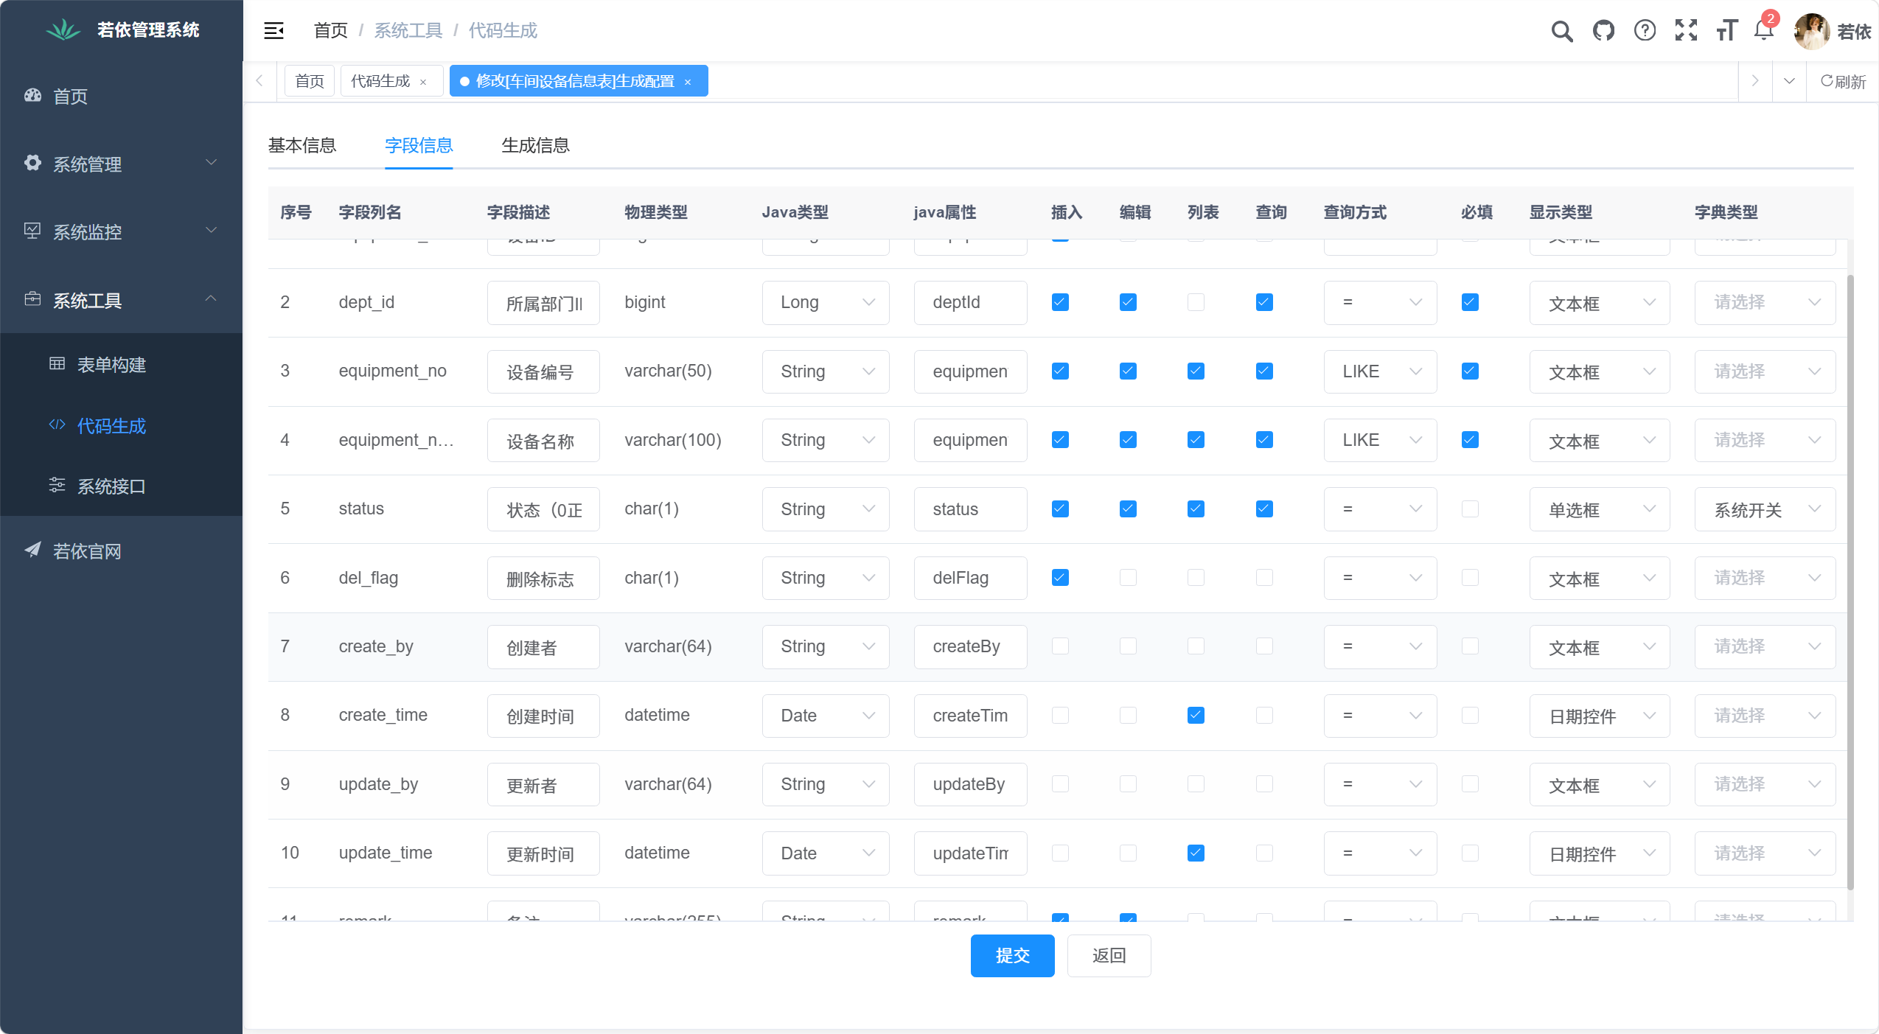The width and height of the screenshot is (1879, 1034).
Task: Open 字典类型 系统开关 dropdown
Action: [1765, 509]
